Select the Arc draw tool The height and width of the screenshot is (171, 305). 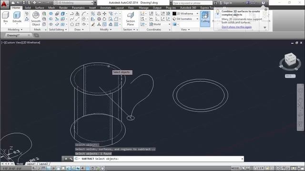pos(83,14)
